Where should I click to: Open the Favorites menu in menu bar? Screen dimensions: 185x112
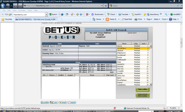22,10
